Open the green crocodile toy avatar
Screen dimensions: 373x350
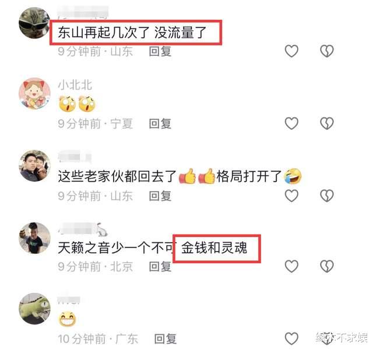35,309
